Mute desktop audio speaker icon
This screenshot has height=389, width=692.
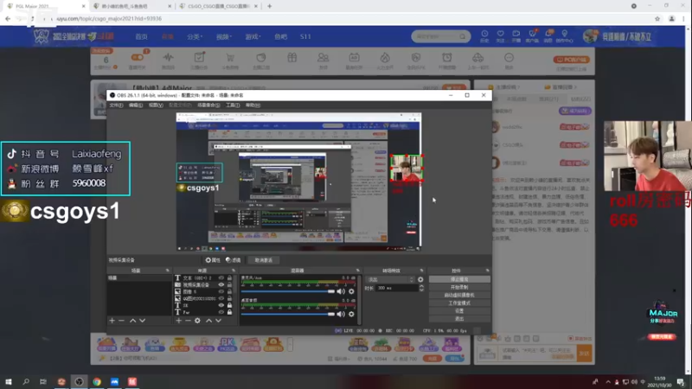pos(341,314)
